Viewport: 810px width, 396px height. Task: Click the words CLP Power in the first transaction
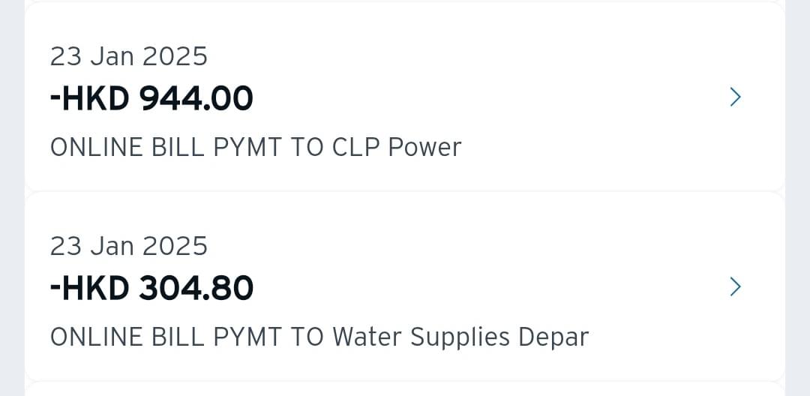pos(396,148)
